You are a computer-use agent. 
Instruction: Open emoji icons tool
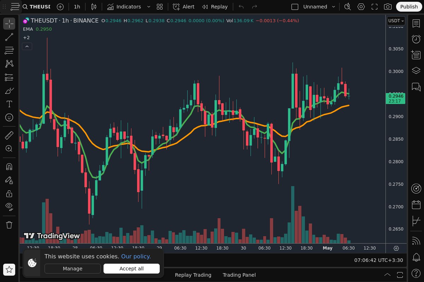point(9,117)
